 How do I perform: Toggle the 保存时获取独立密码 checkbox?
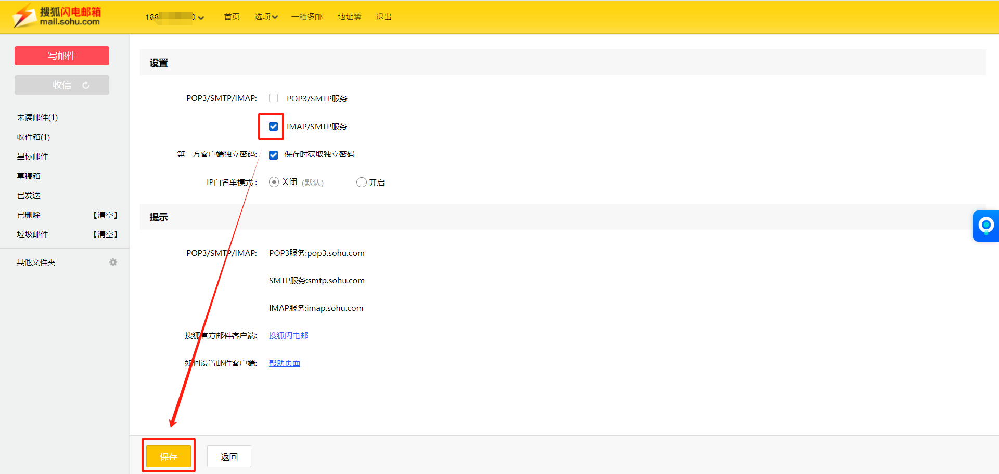[x=273, y=155]
